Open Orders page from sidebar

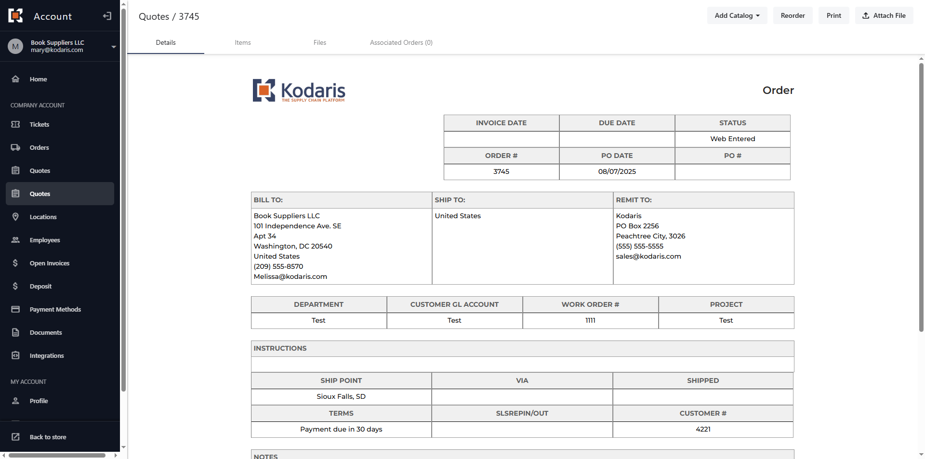click(x=60, y=147)
